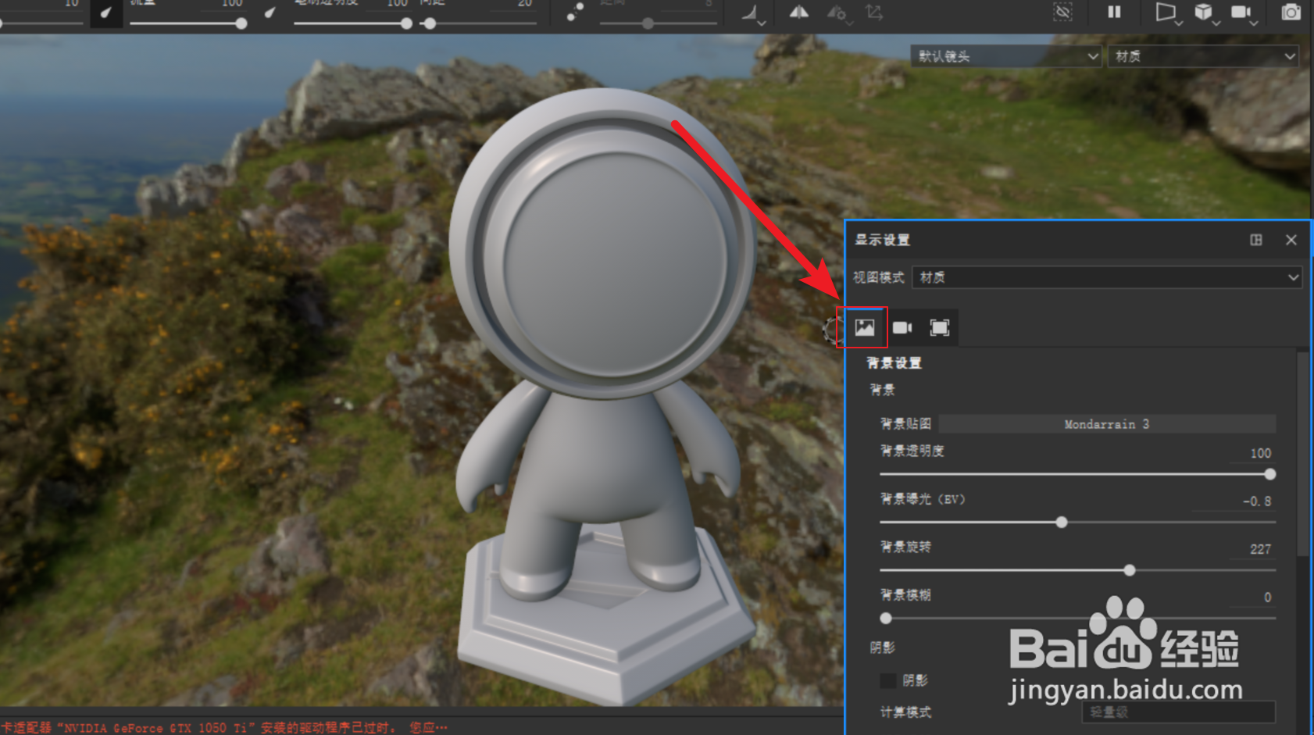The height and width of the screenshot is (735, 1314).
Task: Click the background rotation value 227
Action: pos(1260,549)
